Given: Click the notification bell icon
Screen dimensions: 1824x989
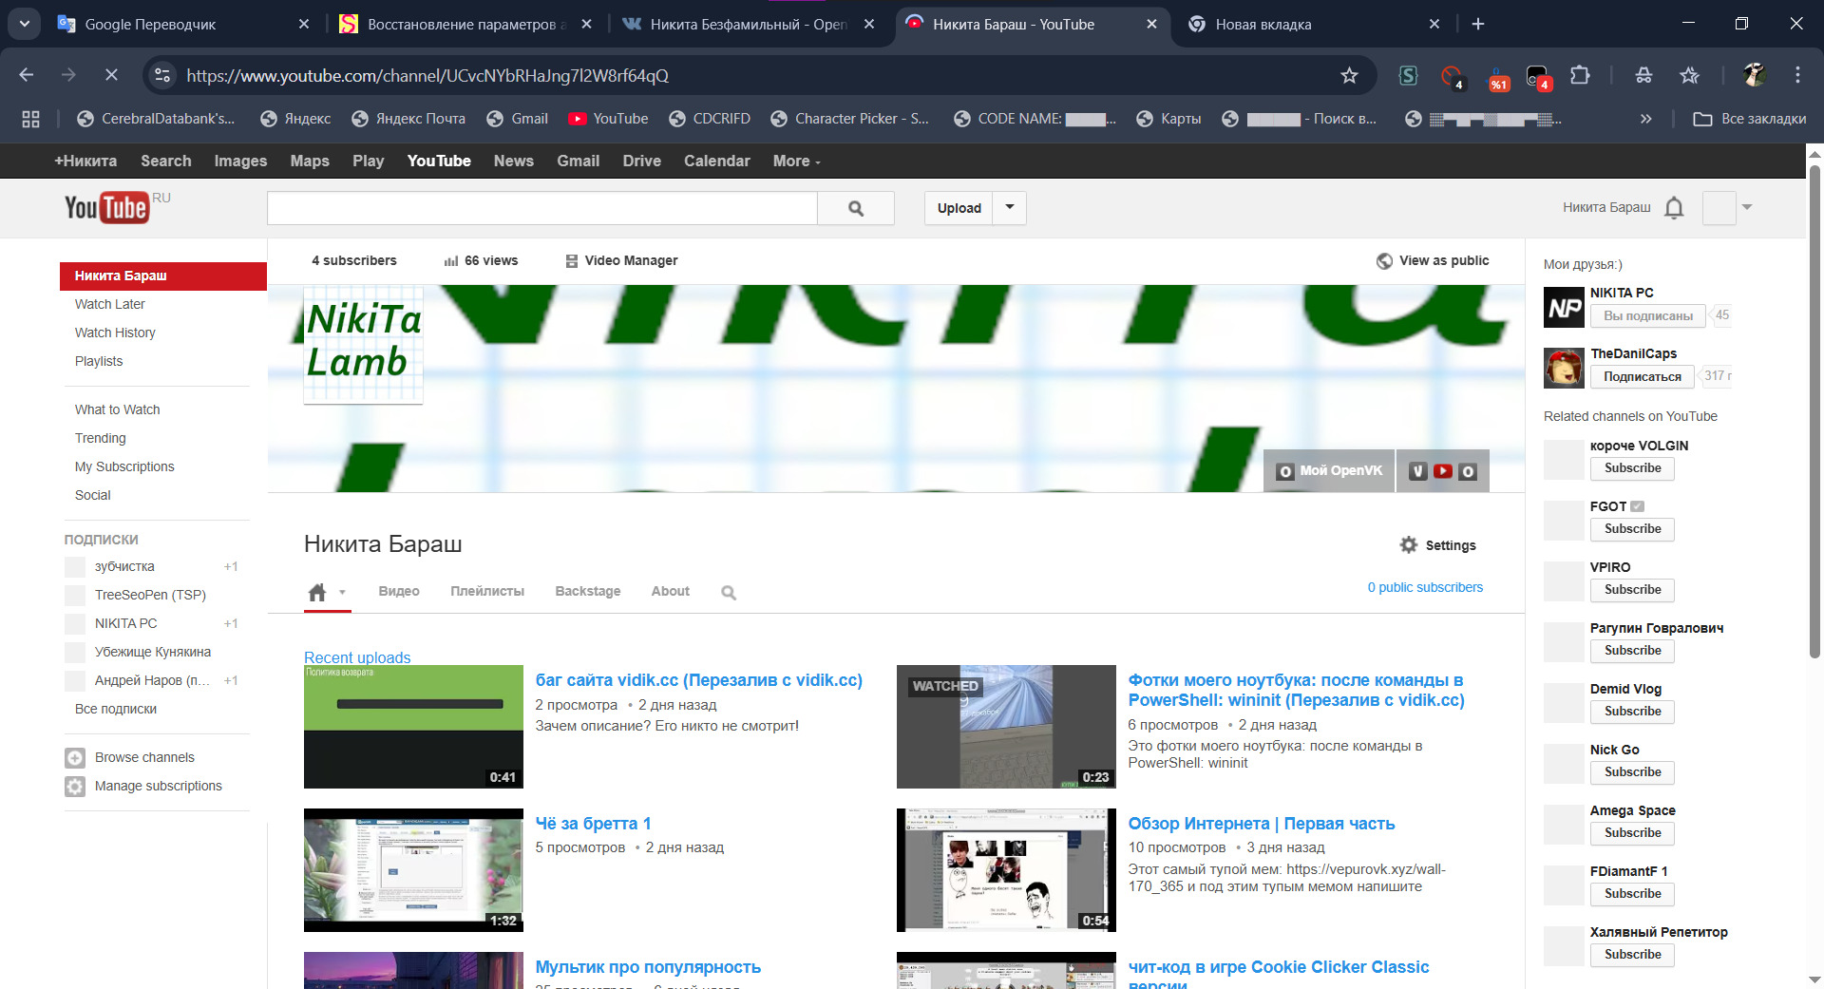Looking at the screenshot, I should tap(1674, 208).
